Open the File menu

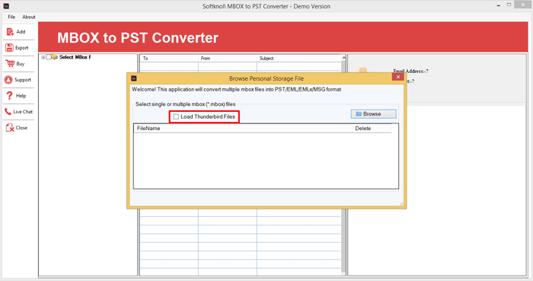11,17
